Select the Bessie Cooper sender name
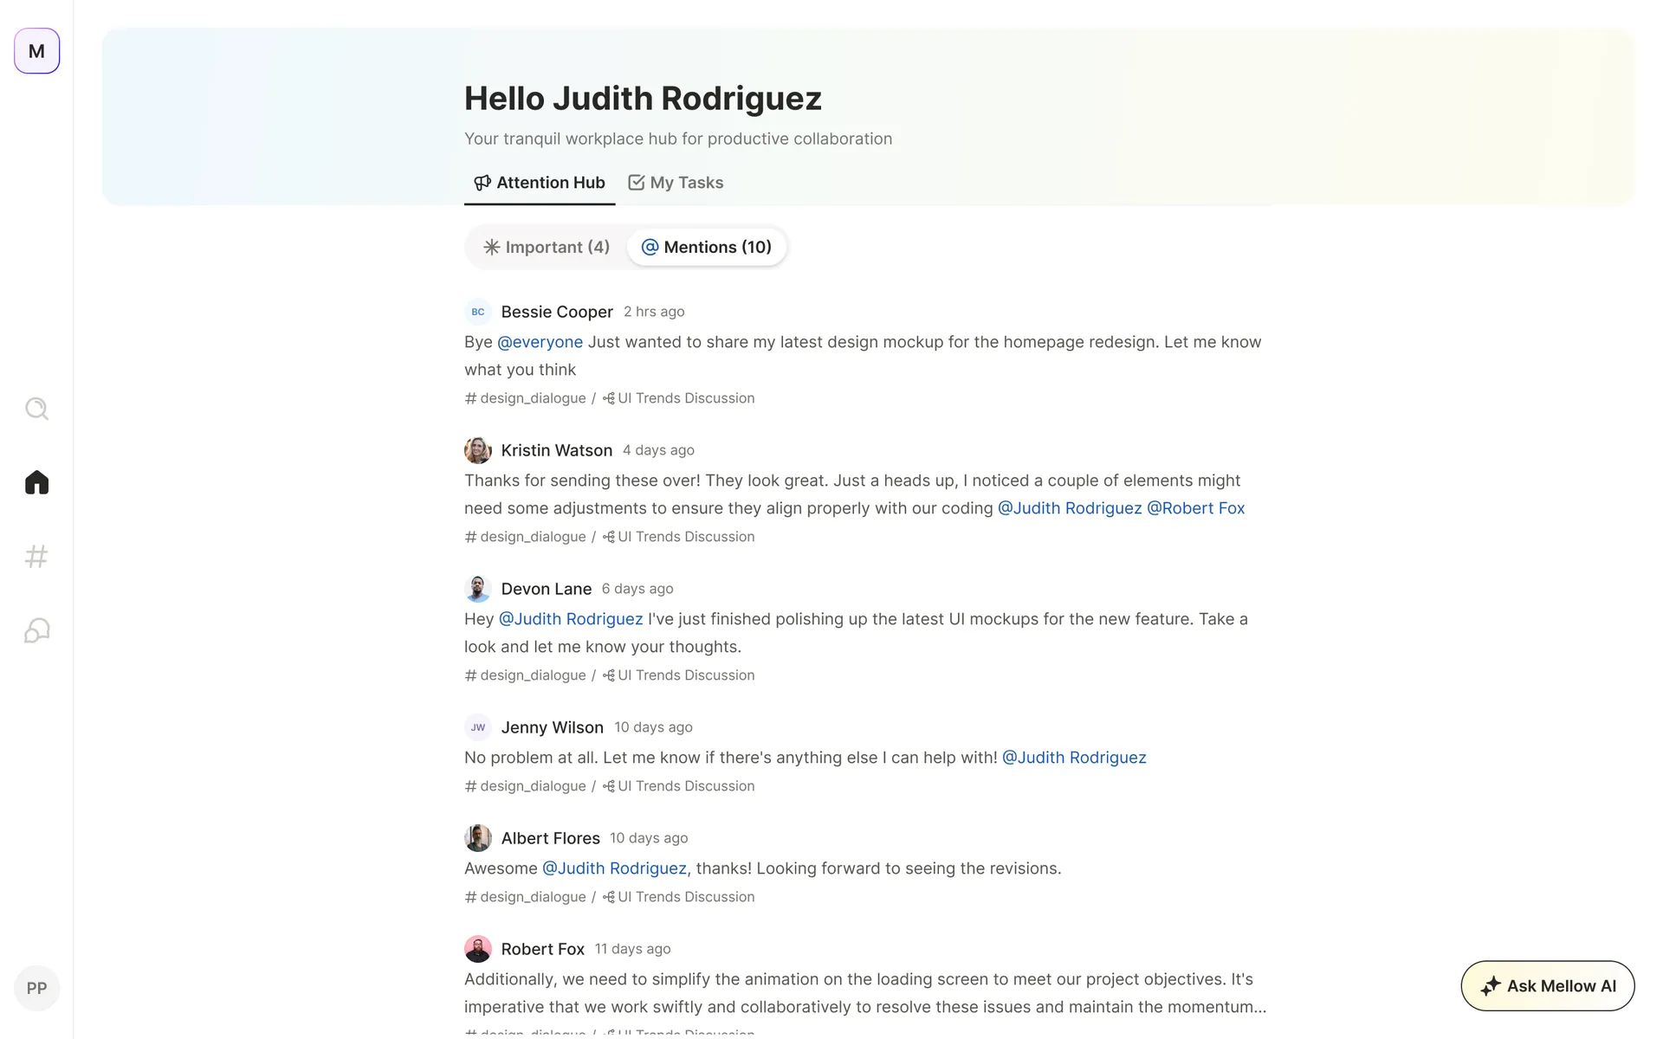 point(557,312)
